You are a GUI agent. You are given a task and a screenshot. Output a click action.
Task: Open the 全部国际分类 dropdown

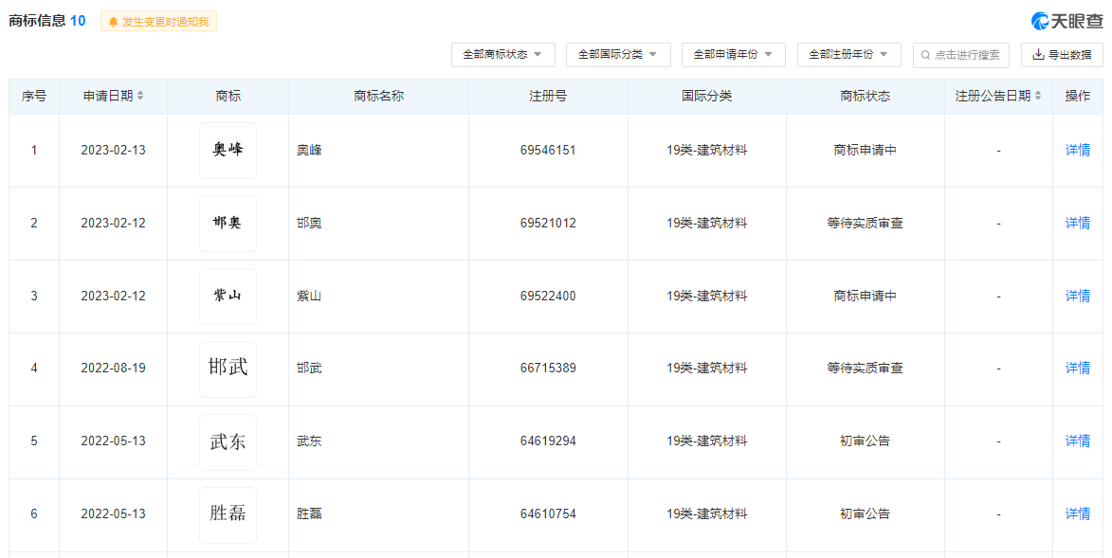pyautogui.click(x=617, y=55)
